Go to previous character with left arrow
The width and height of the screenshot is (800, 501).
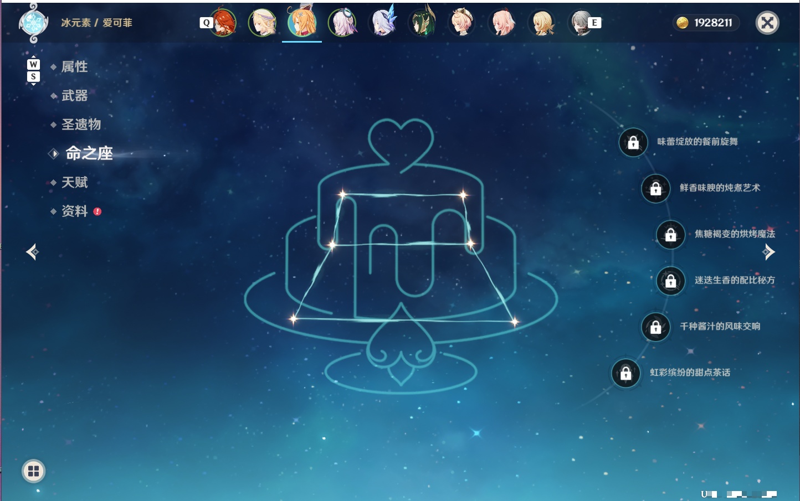[32, 252]
